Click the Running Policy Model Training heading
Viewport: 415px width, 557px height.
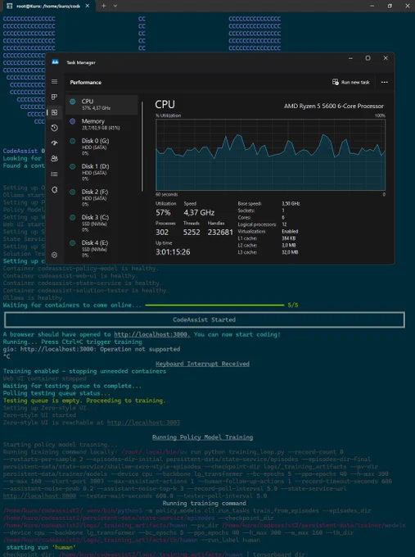click(x=202, y=437)
